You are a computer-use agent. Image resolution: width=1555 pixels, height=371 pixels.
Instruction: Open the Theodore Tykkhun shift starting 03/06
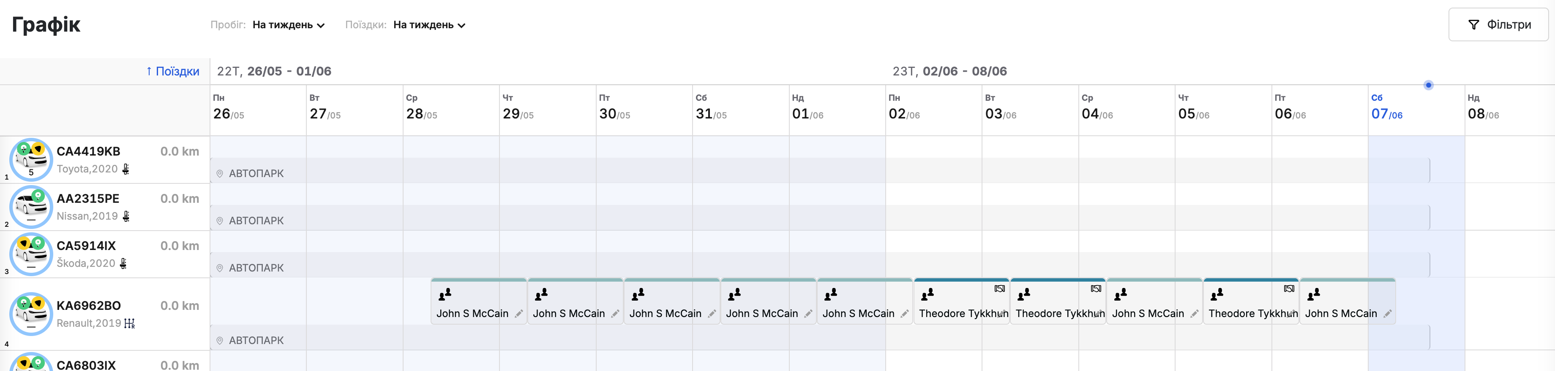(1058, 302)
